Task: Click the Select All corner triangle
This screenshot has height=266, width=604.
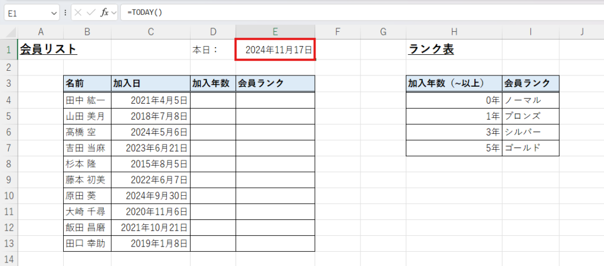Action: pos(9,32)
